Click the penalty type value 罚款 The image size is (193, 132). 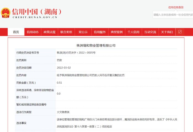(59, 60)
